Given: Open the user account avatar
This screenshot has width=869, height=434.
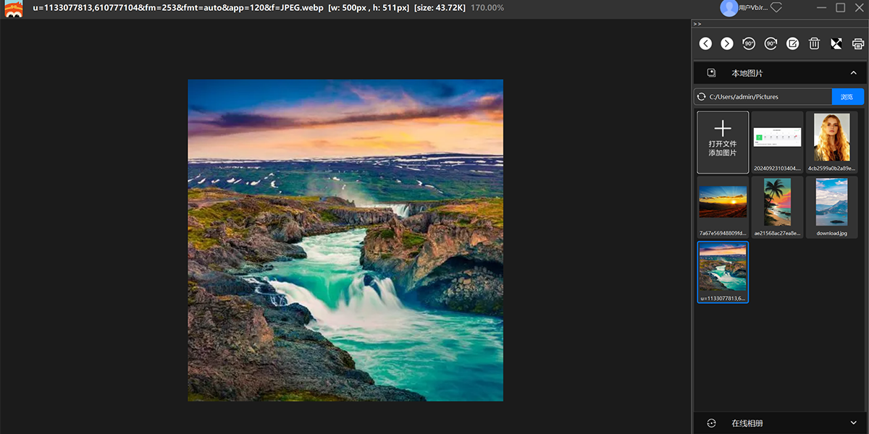Looking at the screenshot, I should click(729, 8).
